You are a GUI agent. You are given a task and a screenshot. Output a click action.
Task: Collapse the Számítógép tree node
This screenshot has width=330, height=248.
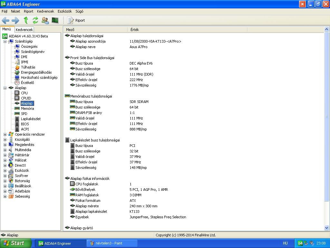pos(5,41)
